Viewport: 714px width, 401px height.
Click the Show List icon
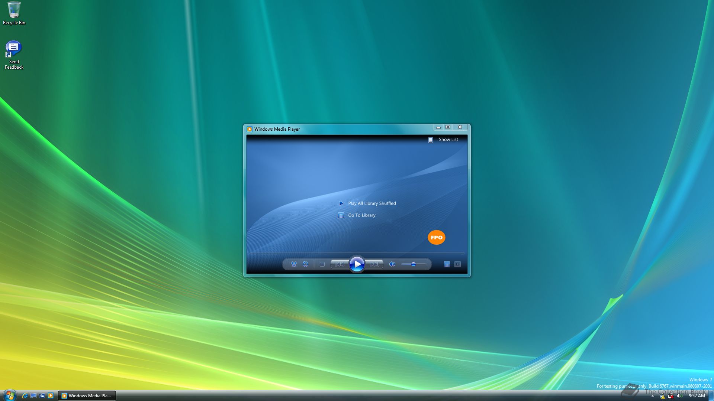click(431, 140)
